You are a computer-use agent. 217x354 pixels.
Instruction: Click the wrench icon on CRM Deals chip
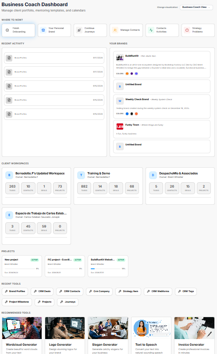point(36,291)
